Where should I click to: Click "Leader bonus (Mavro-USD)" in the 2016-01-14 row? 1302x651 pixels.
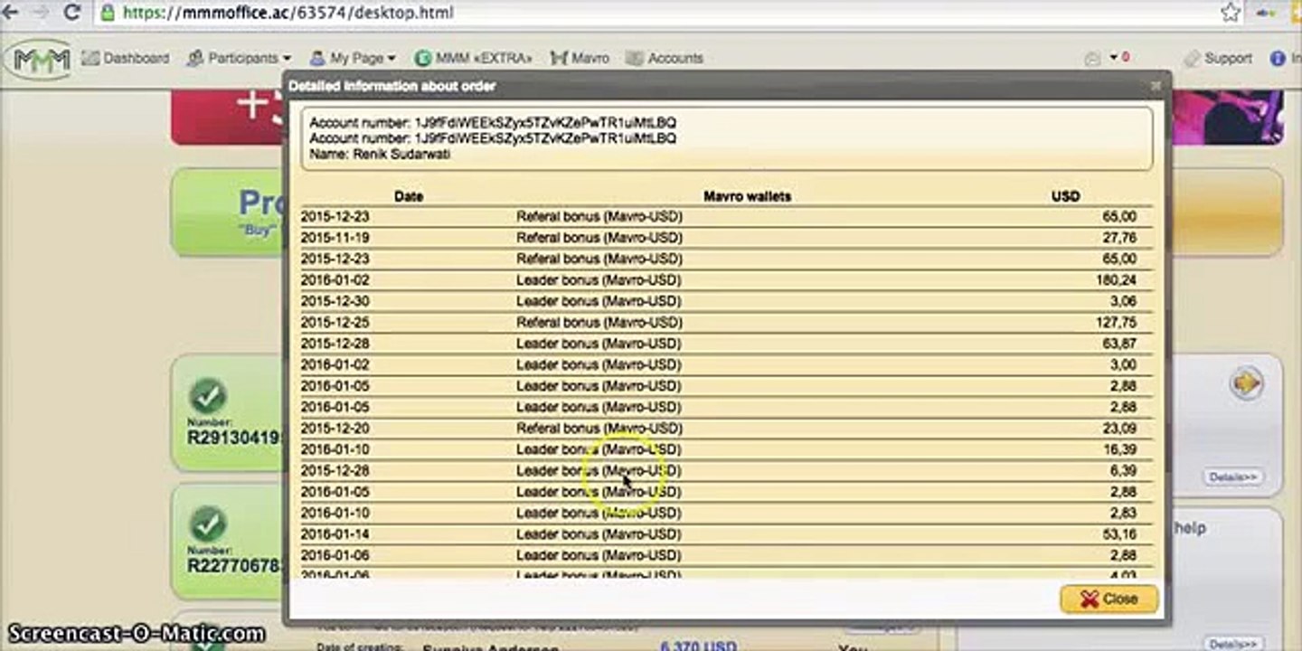(599, 533)
